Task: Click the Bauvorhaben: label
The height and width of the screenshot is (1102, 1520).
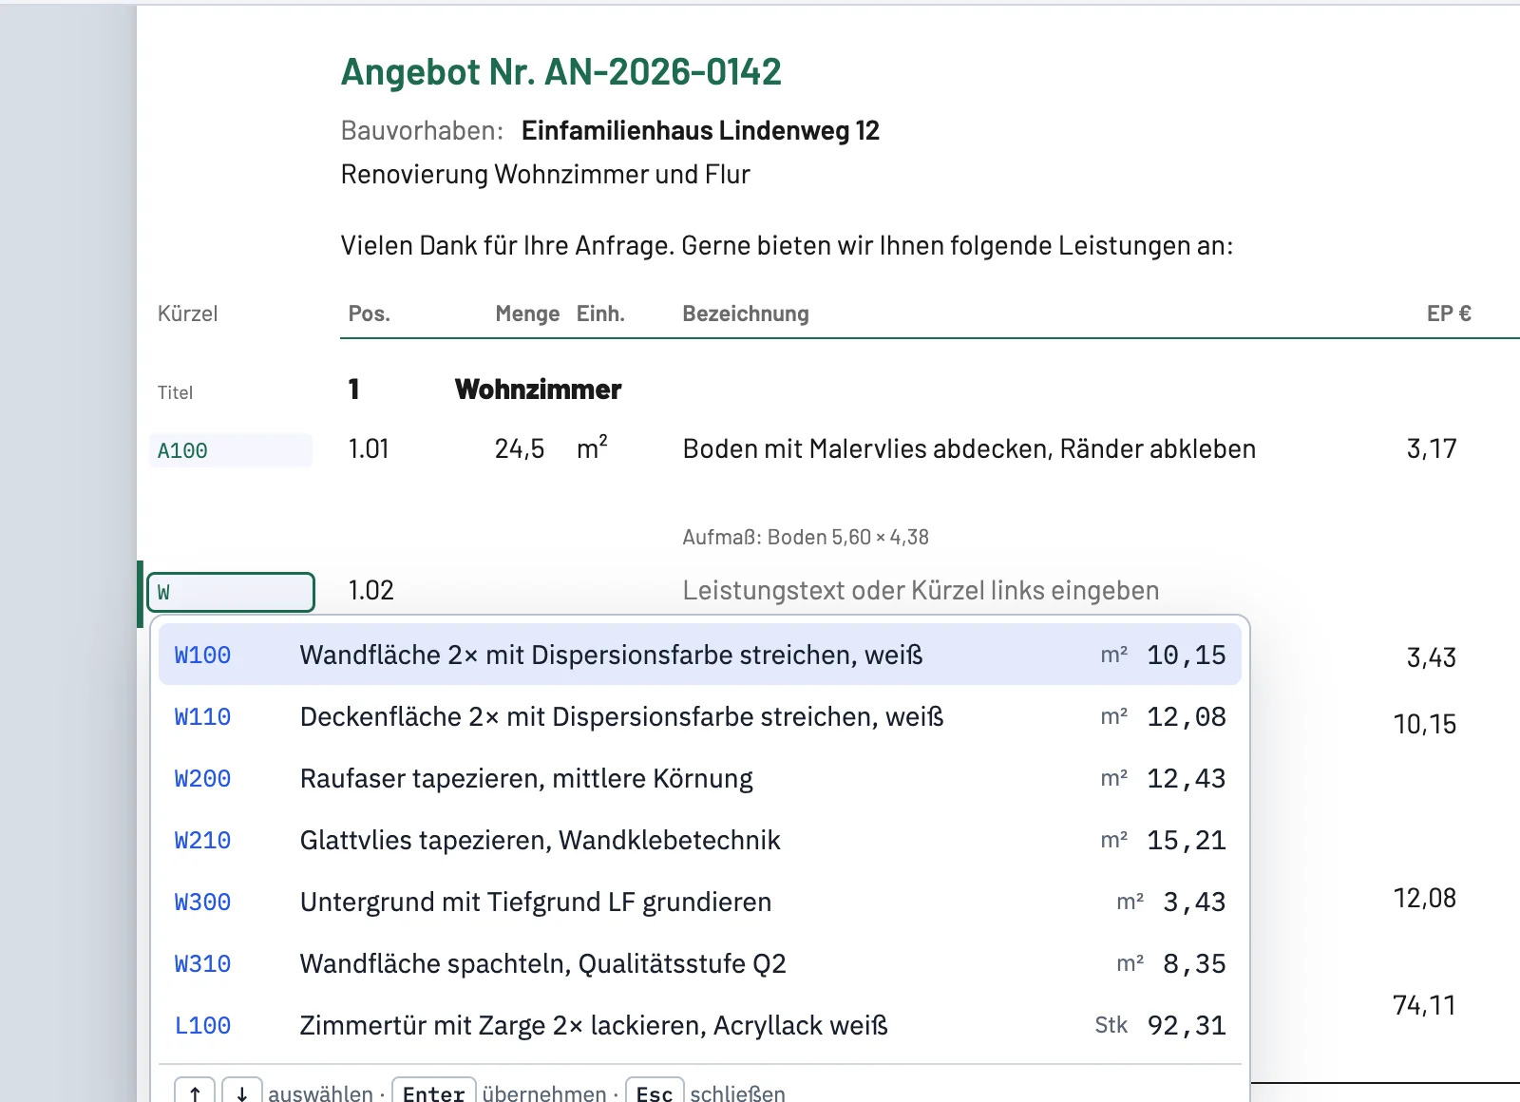Action: pos(422,130)
